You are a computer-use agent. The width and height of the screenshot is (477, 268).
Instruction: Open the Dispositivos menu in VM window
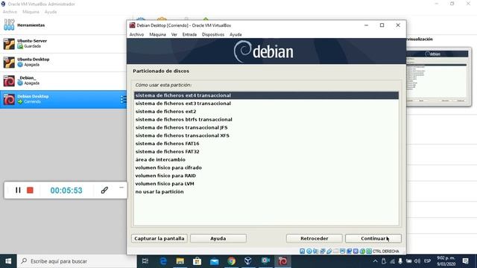click(213, 35)
